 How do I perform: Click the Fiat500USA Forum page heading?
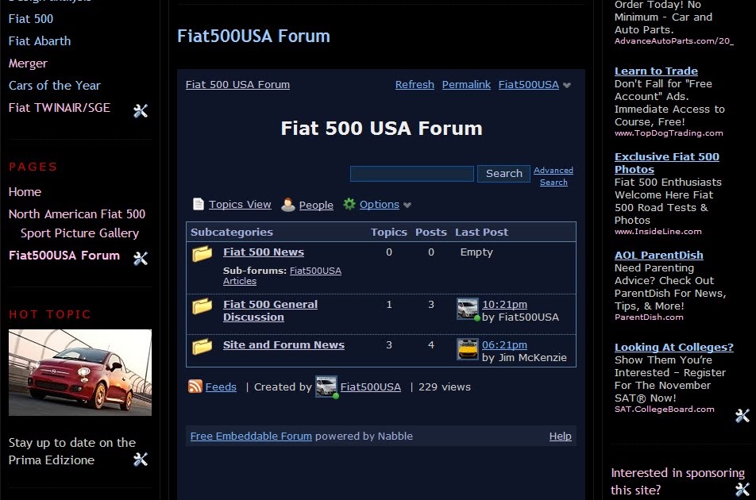point(253,37)
